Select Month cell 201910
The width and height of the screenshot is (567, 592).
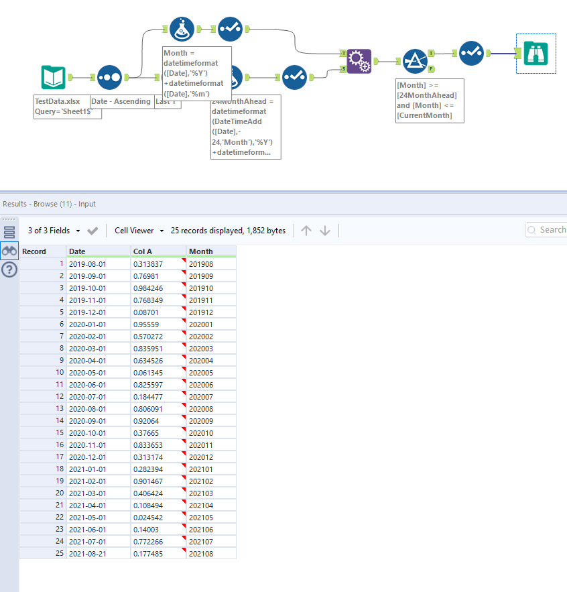[x=211, y=288]
